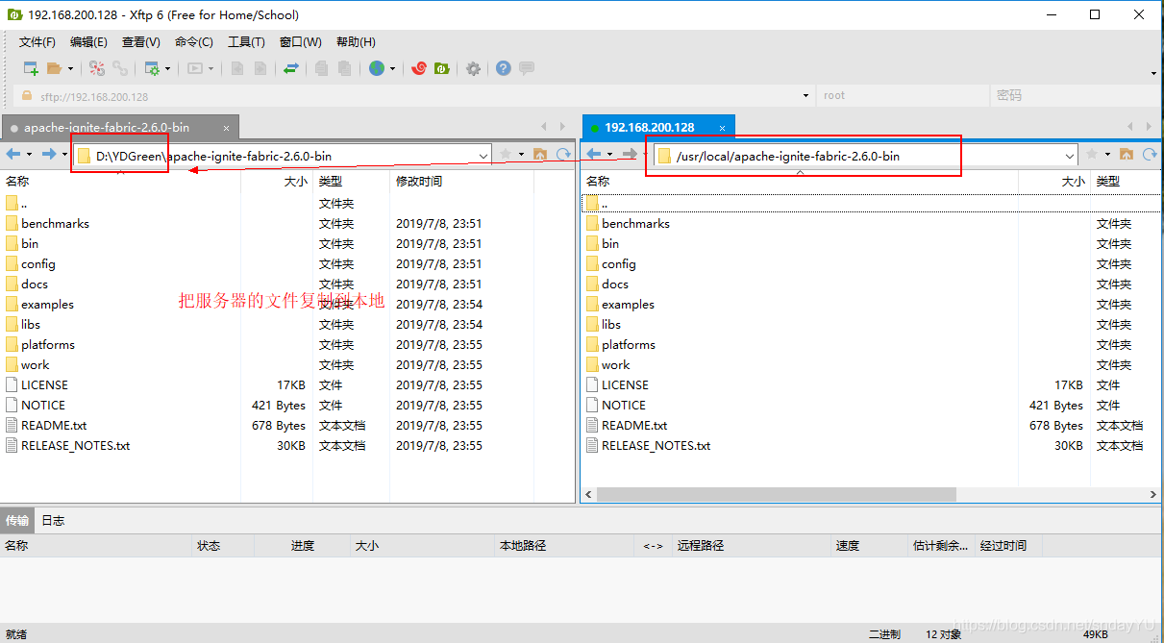The image size is (1164, 643).
Task: Launch Xshell via the red swirl icon
Action: click(419, 68)
